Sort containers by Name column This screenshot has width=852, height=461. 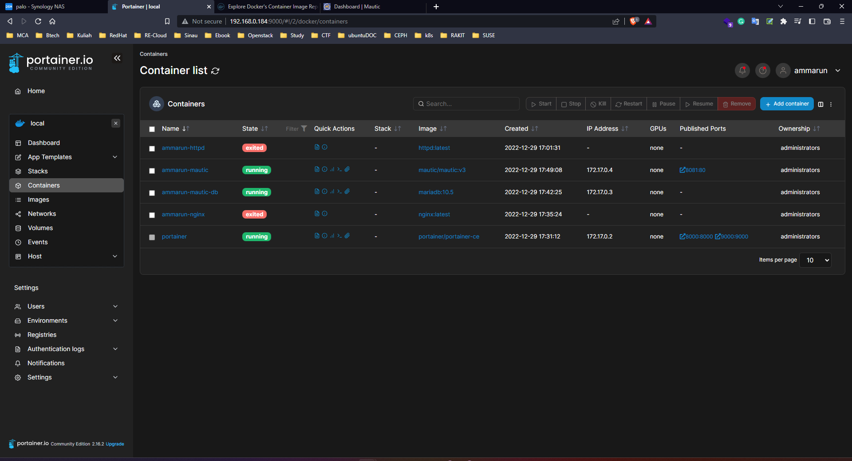(176, 129)
